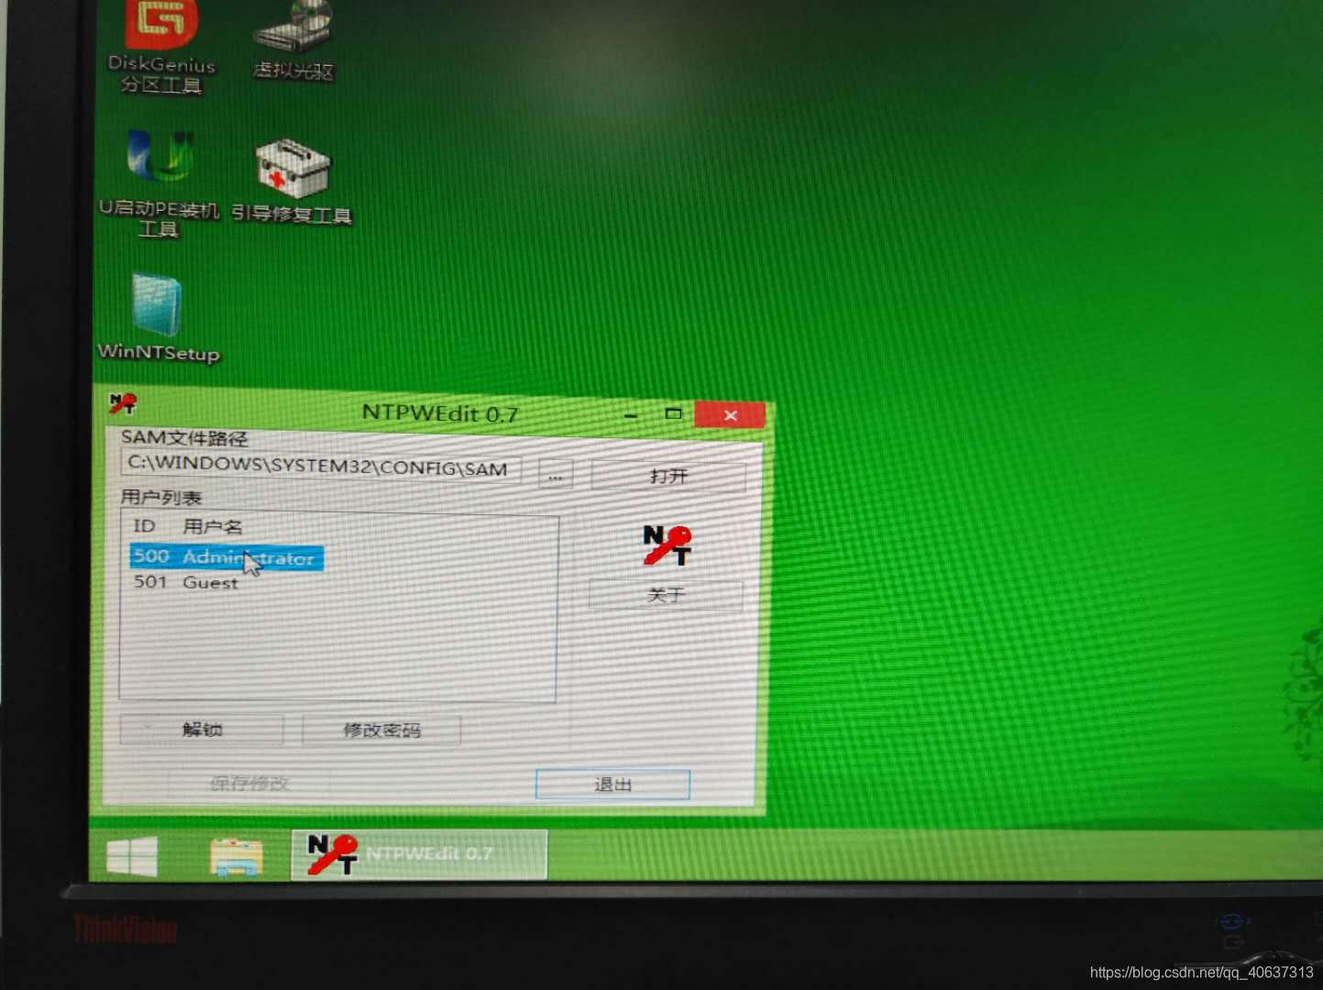This screenshot has width=1323, height=990.
Task: Click the 关于 about button
Action: 666,595
